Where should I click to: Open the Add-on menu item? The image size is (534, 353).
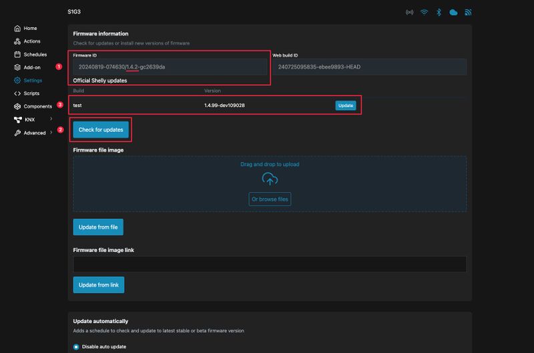click(x=32, y=67)
